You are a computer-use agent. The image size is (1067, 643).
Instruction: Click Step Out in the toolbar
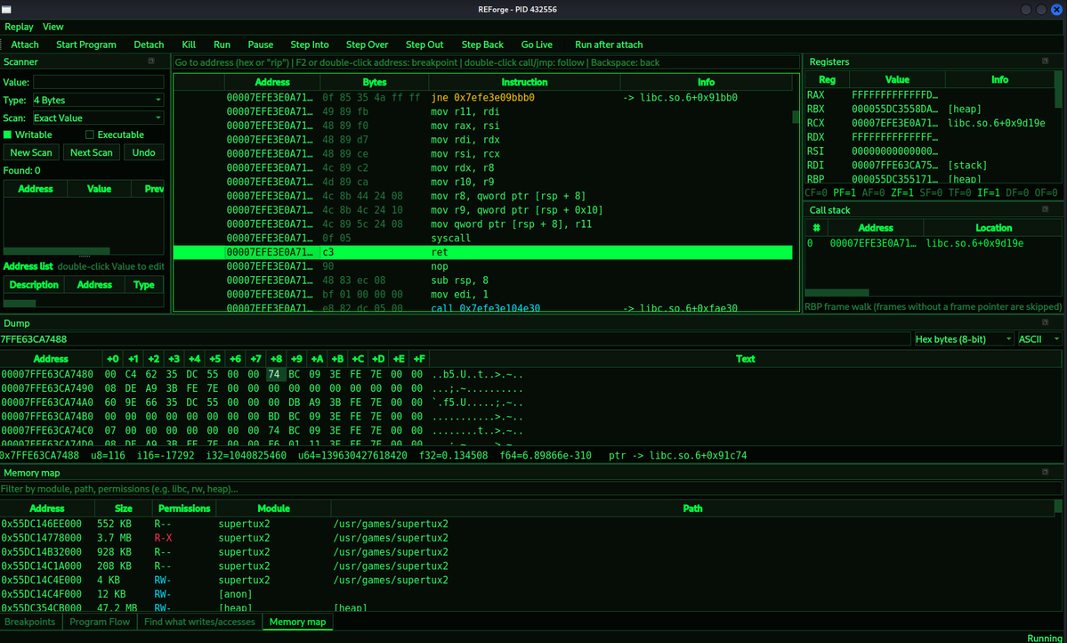(424, 45)
